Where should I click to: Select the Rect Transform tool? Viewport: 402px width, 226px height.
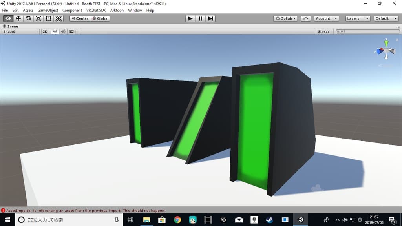coord(49,18)
